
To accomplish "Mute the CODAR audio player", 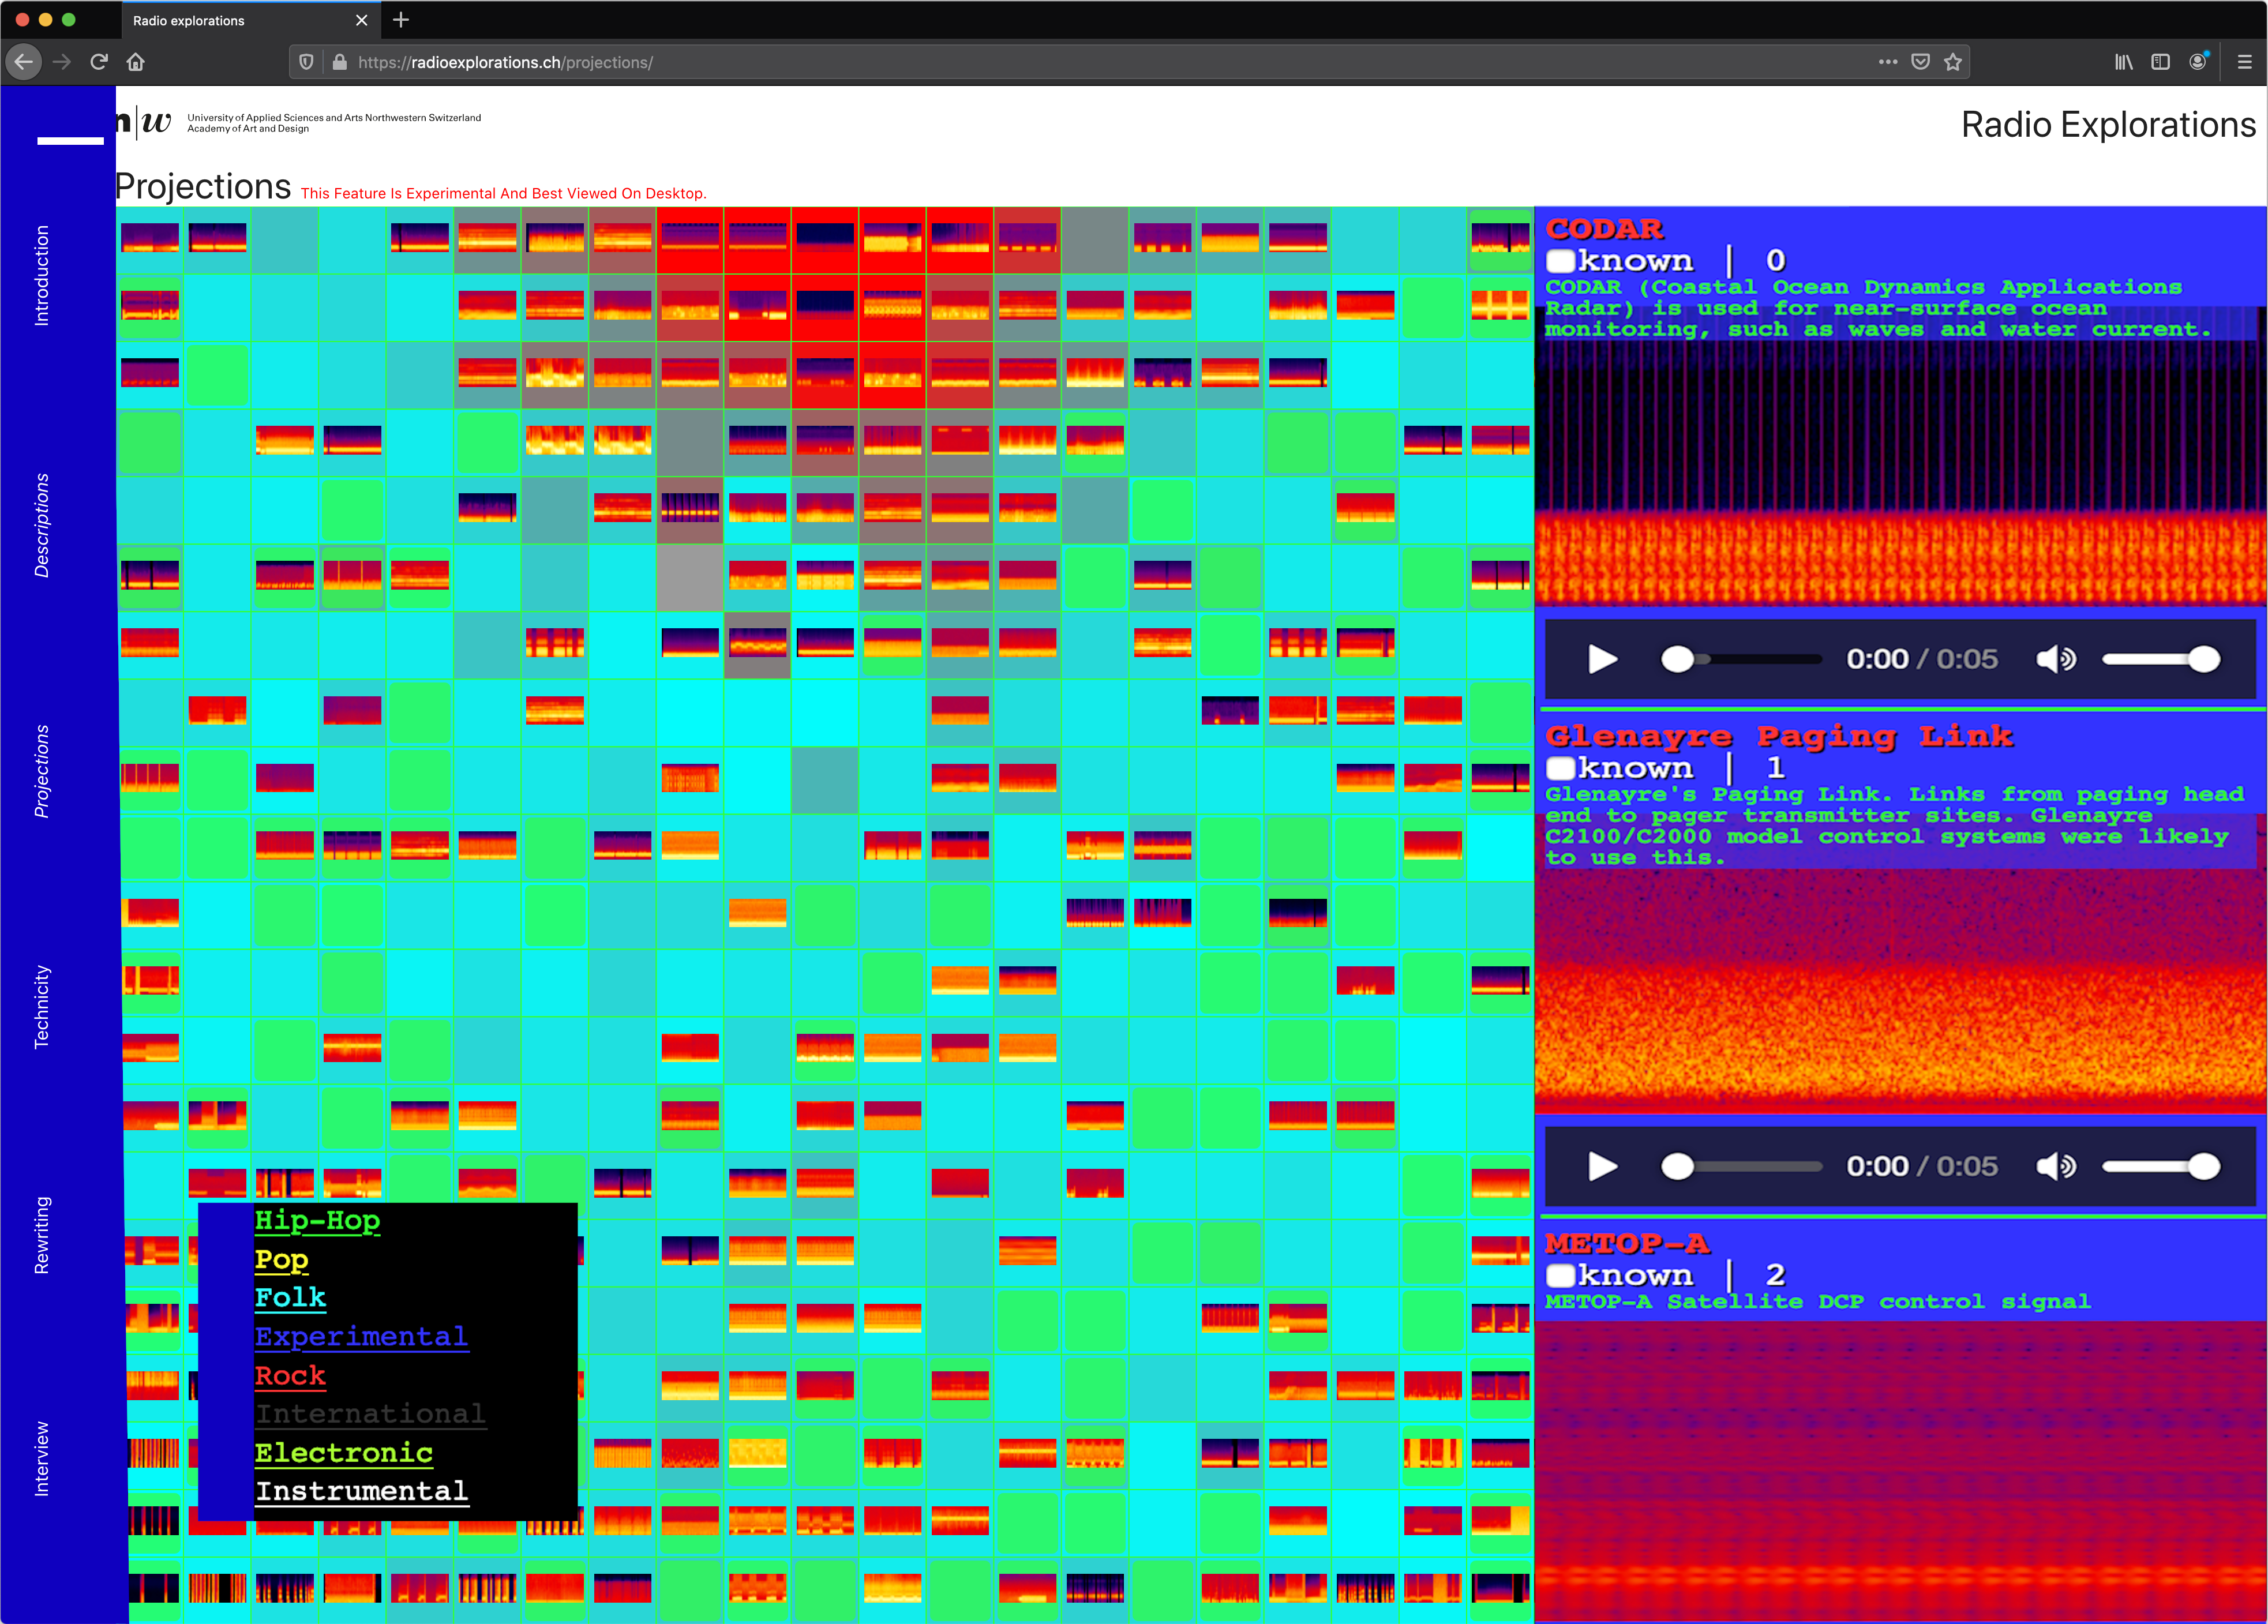I will point(2055,659).
